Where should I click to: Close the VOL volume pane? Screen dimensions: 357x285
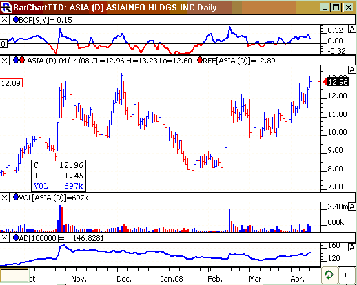pyautogui.click(x=4, y=198)
